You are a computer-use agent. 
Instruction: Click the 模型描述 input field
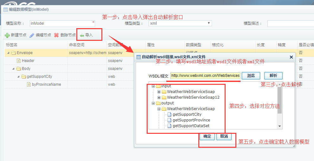(291, 23)
